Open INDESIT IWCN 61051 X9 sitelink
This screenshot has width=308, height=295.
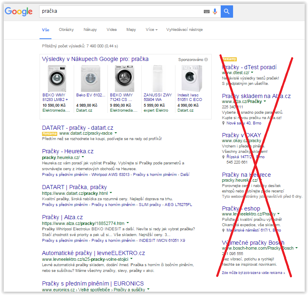tap(162, 241)
